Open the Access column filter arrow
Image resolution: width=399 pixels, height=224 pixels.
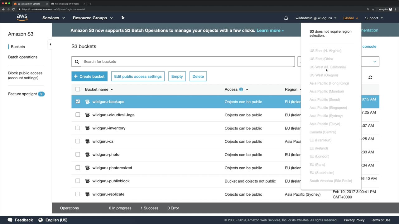coord(247,90)
